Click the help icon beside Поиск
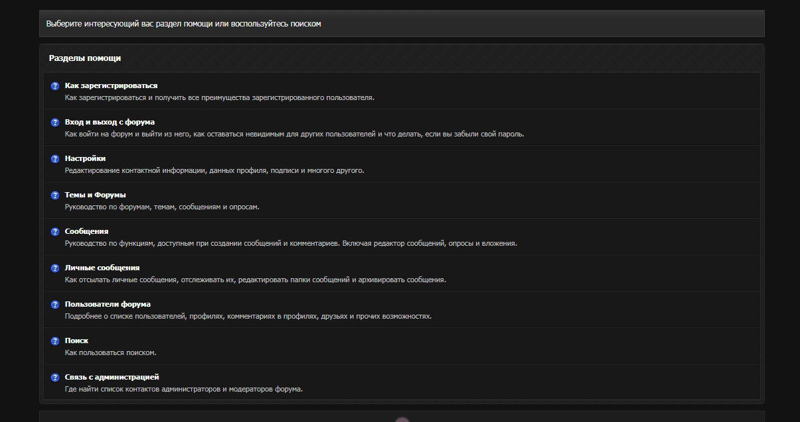Viewport: 800px width, 422px height. (55, 341)
